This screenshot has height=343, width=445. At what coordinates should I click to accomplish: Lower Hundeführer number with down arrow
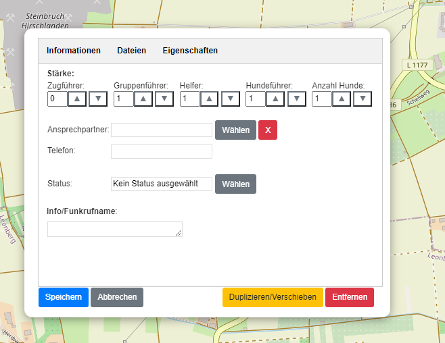(297, 99)
